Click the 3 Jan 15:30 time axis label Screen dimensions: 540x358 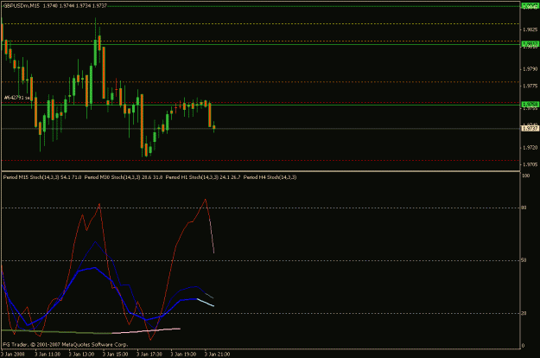116,354
